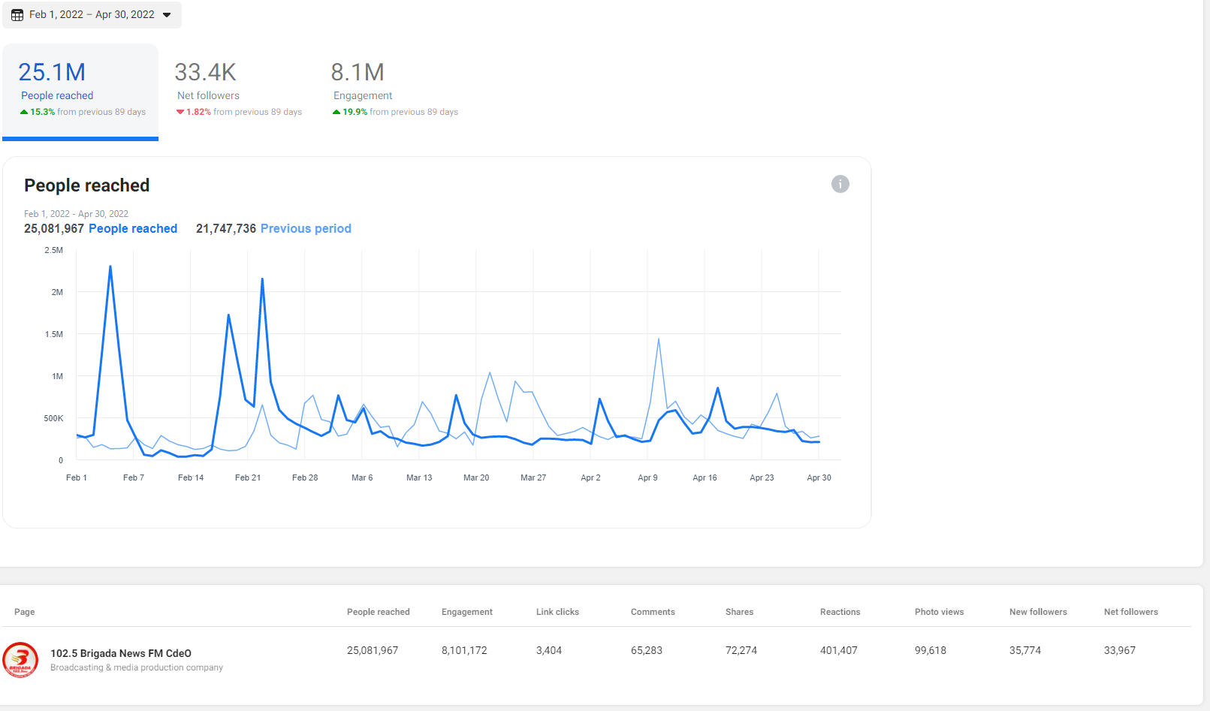The height and width of the screenshot is (711, 1210).
Task: Click the Page column header
Action: pos(25,612)
